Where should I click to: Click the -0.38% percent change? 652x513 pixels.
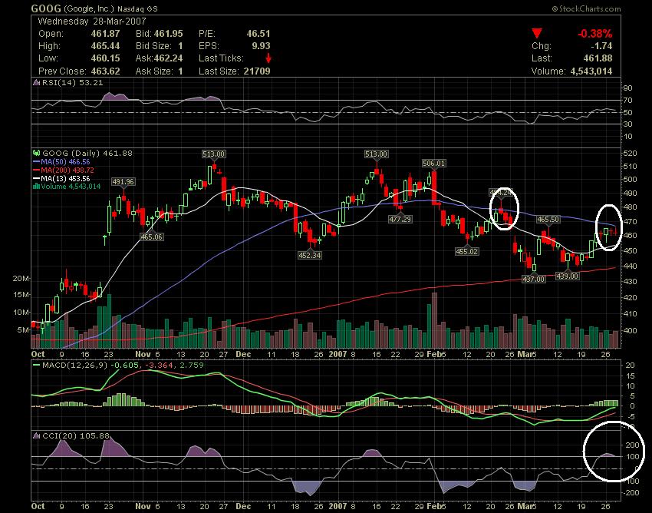pos(595,34)
